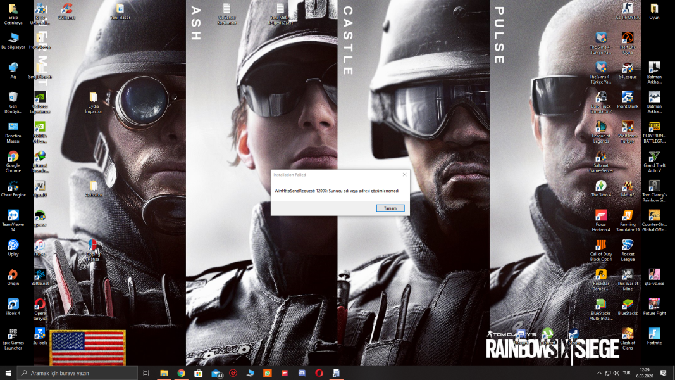Launch Cheat Engine from the desktop
Image resolution: width=675 pixels, height=380 pixels.
coord(13,186)
